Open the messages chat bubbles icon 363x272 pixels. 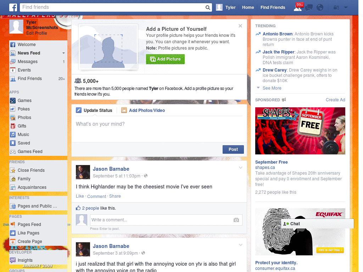pyautogui.click(x=309, y=8)
